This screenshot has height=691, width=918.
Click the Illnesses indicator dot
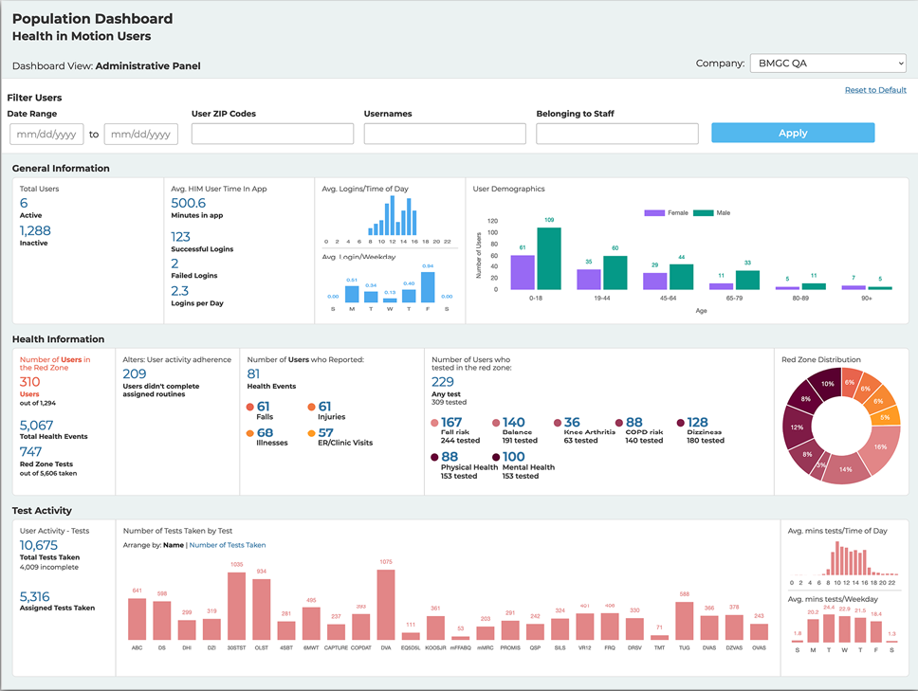[x=250, y=433]
